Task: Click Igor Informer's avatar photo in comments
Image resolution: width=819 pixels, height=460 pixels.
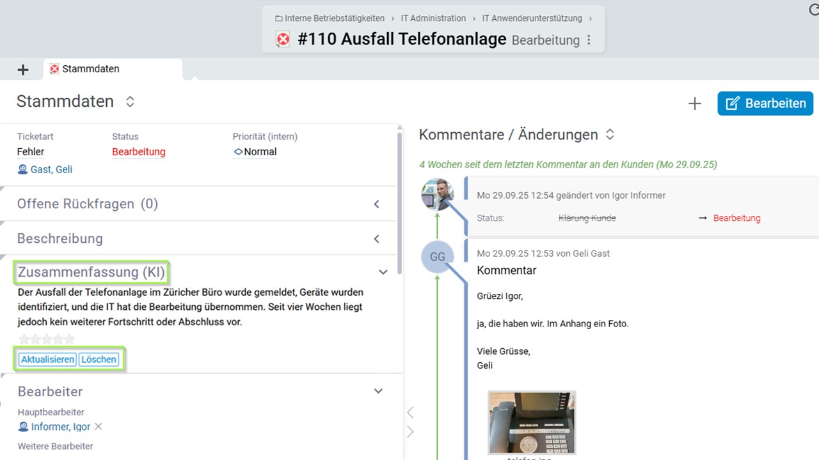Action: click(437, 194)
